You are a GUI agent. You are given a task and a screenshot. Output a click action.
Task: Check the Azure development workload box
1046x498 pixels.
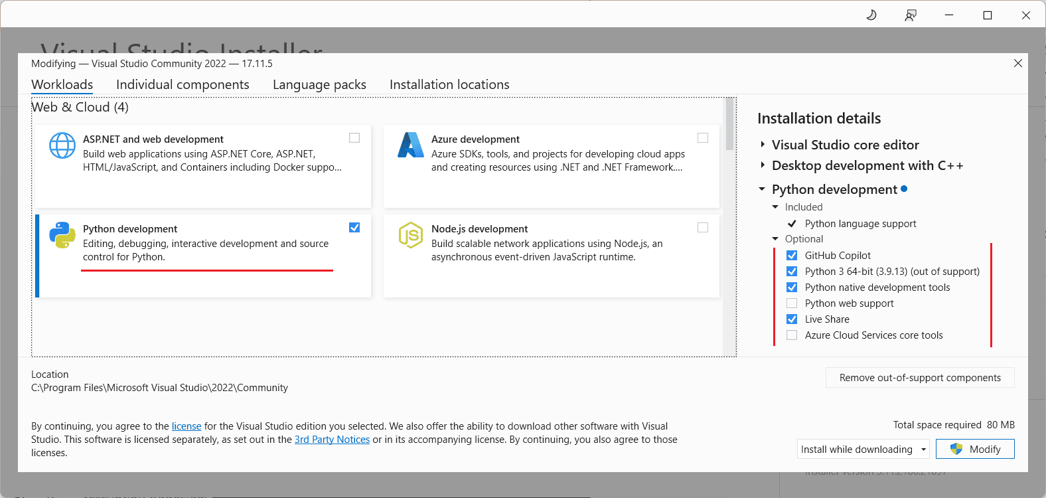click(x=703, y=138)
